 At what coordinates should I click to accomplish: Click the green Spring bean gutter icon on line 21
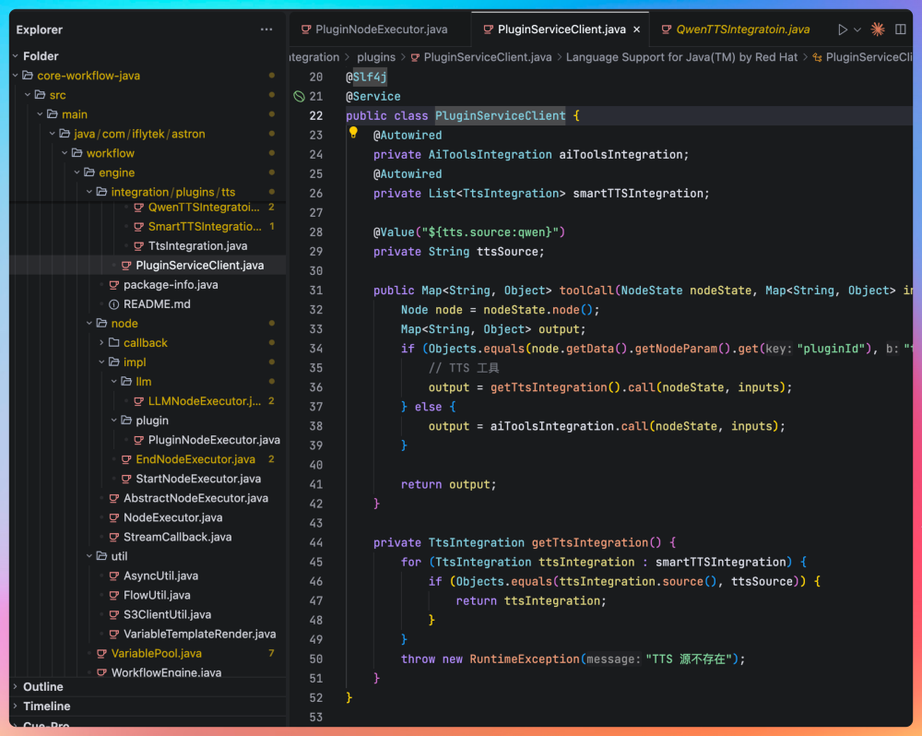[x=299, y=96]
